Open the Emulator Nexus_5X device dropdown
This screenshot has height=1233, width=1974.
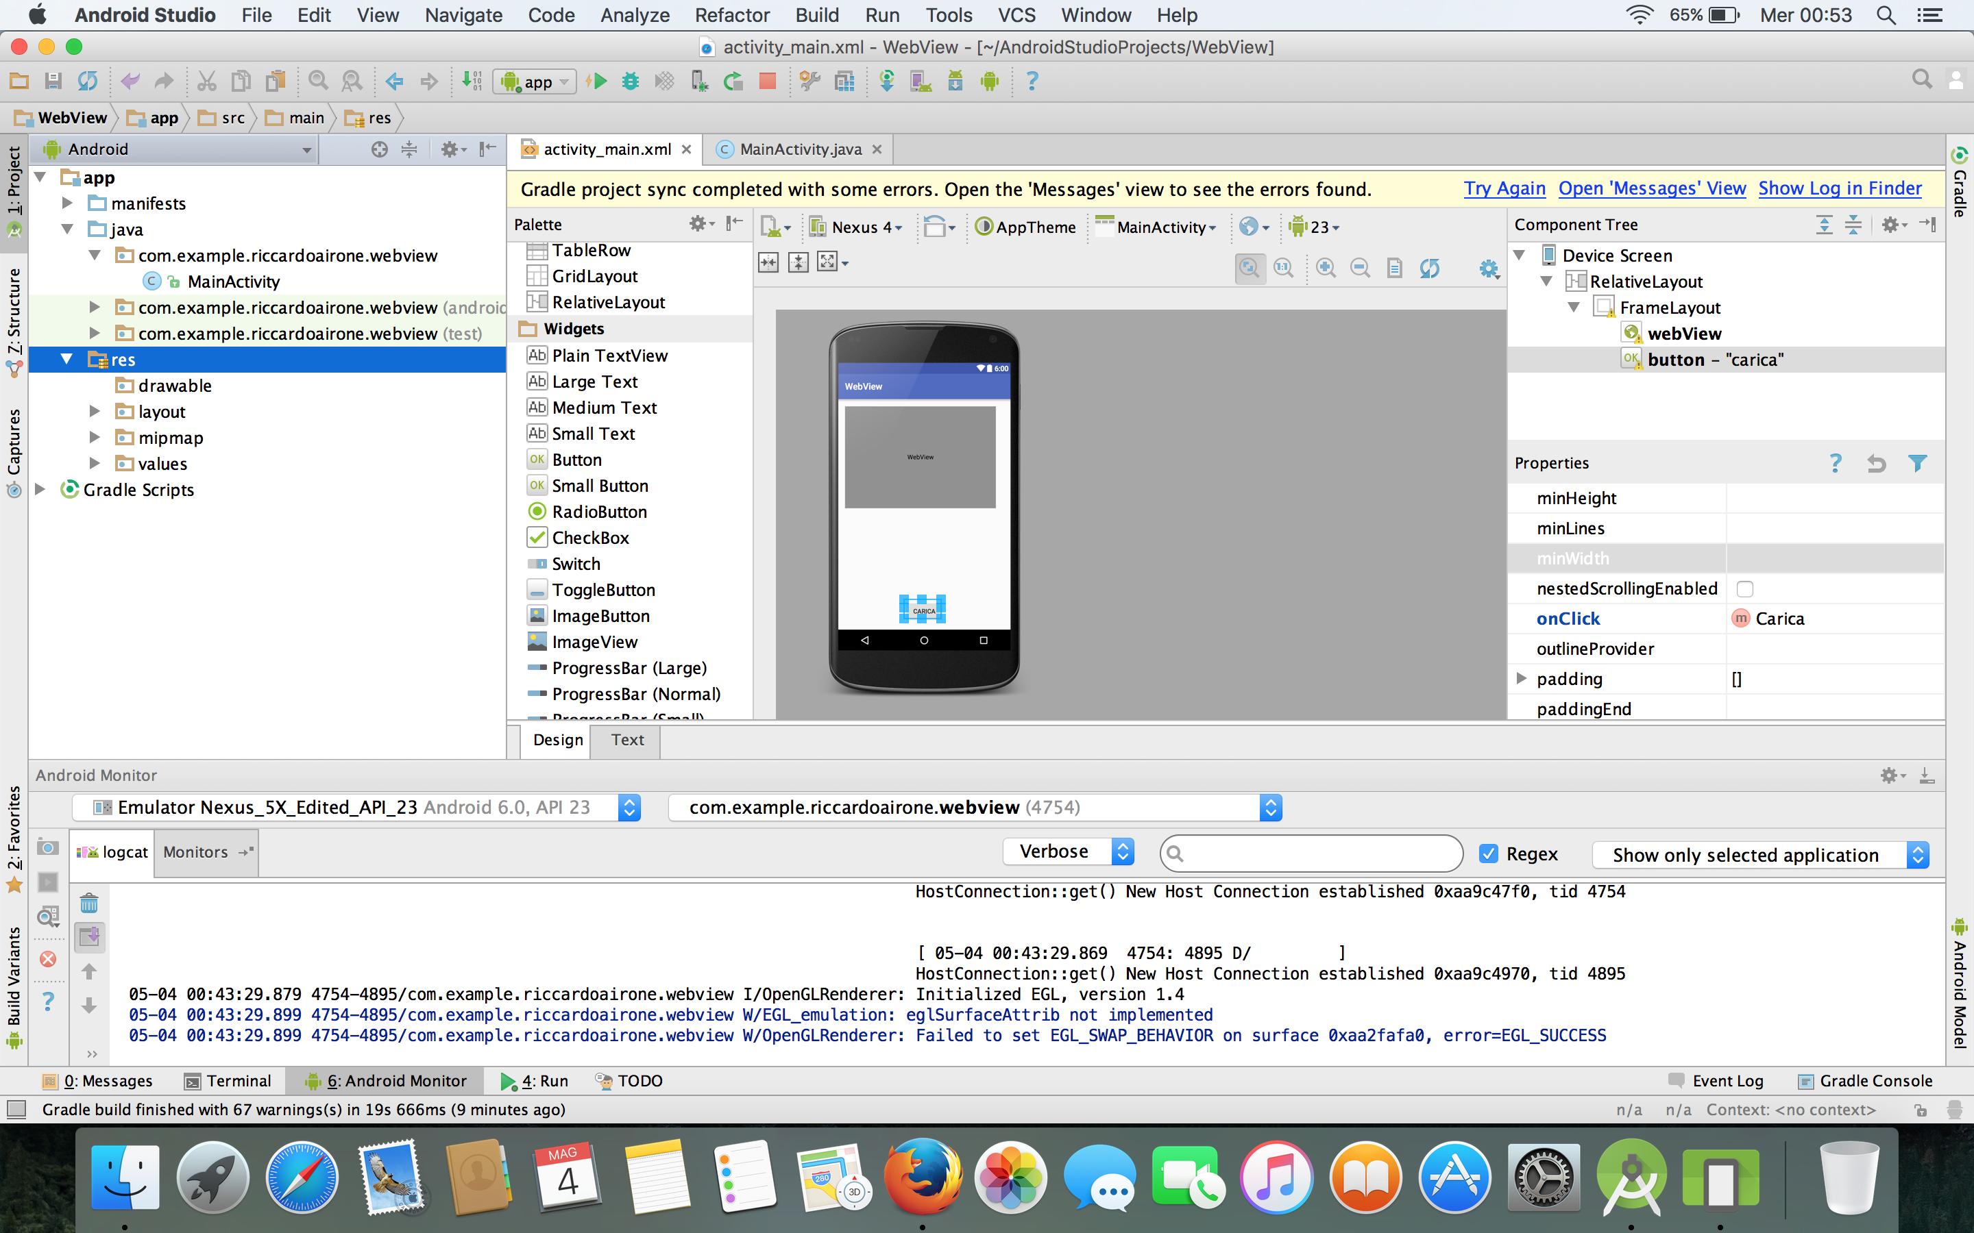[356, 808]
